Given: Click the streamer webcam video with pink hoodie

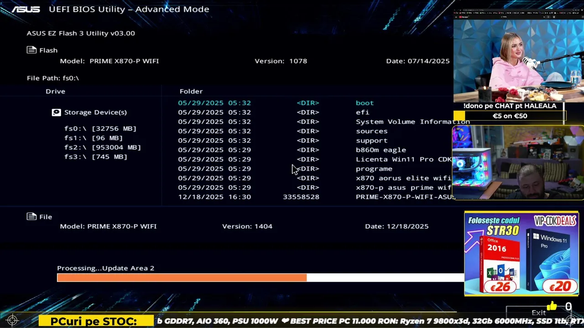Looking at the screenshot, I should (519, 61).
